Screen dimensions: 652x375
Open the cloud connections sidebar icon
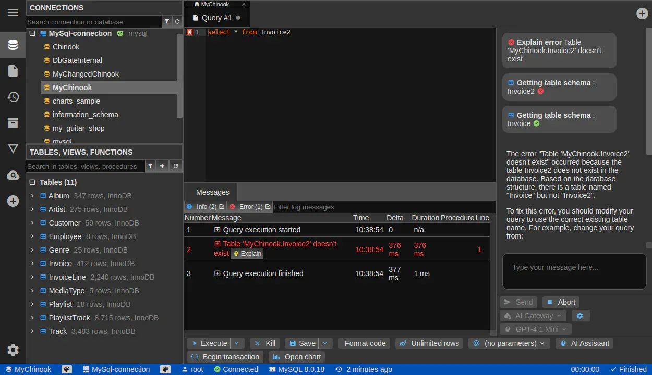(x=13, y=176)
